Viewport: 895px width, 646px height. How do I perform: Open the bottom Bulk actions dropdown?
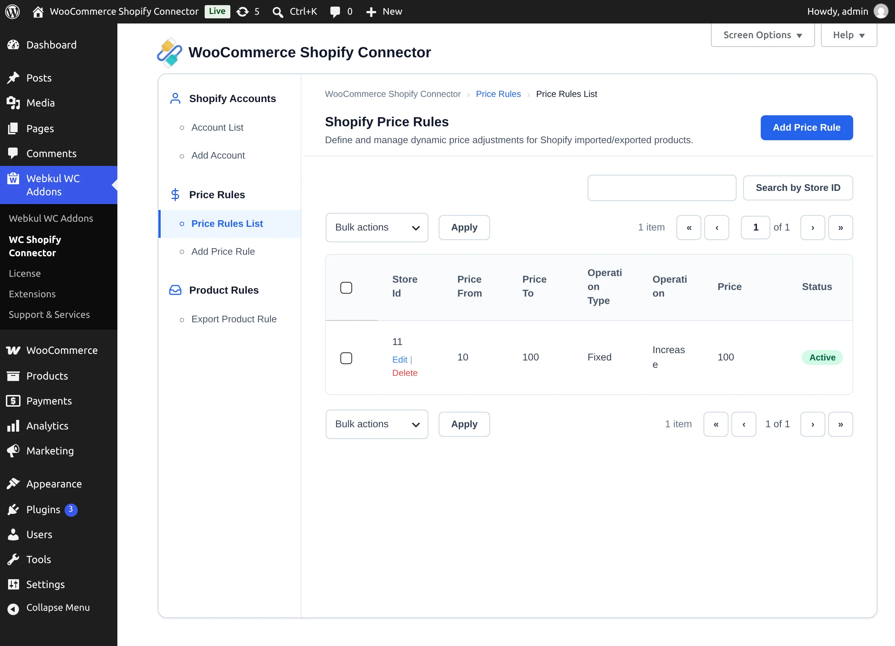point(377,424)
